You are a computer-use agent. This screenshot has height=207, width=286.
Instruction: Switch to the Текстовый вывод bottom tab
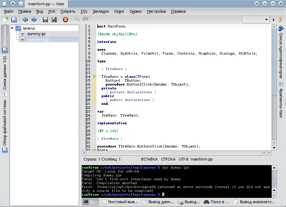pos(120,202)
